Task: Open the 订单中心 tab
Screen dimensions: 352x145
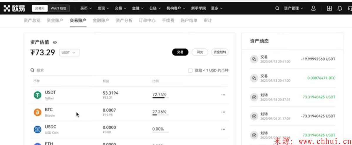Action: pos(147,21)
